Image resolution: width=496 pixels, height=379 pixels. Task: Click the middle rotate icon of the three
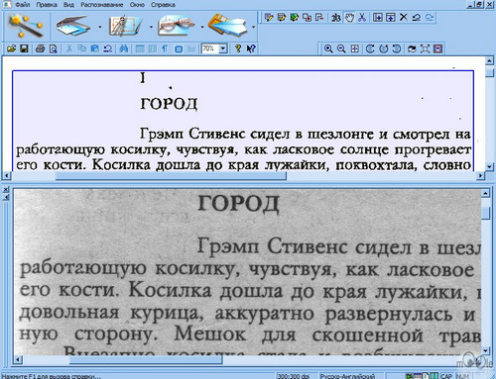point(383,48)
